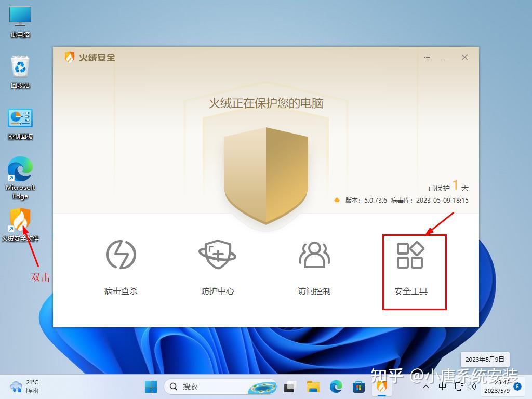The width and height of the screenshot is (532, 399).
Task: Click Huorong icon in the taskbar
Action: tap(382, 387)
